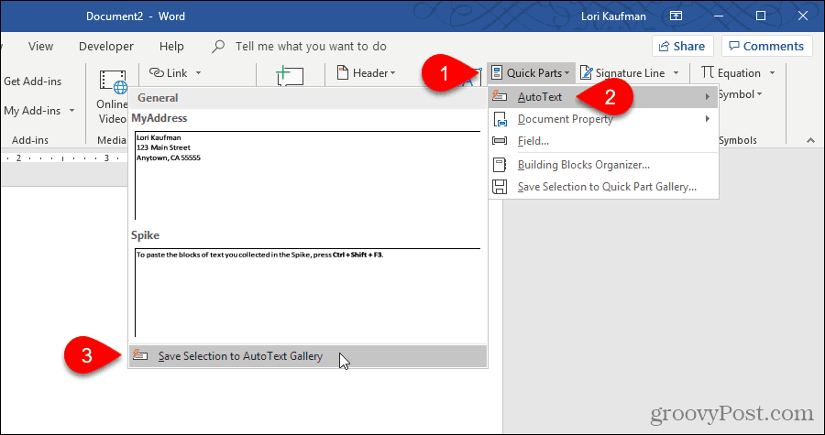Click the AutoText submenu arrow

(x=708, y=97)
